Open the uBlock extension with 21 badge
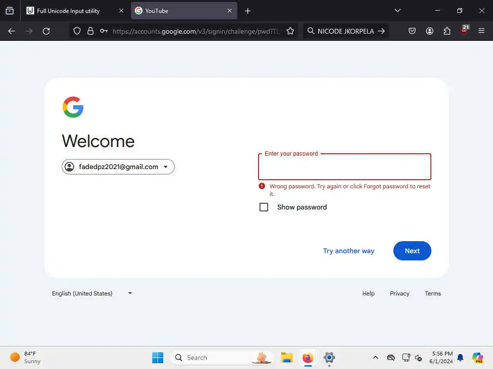This screenshot has width=493, height=369. [465, 30]
